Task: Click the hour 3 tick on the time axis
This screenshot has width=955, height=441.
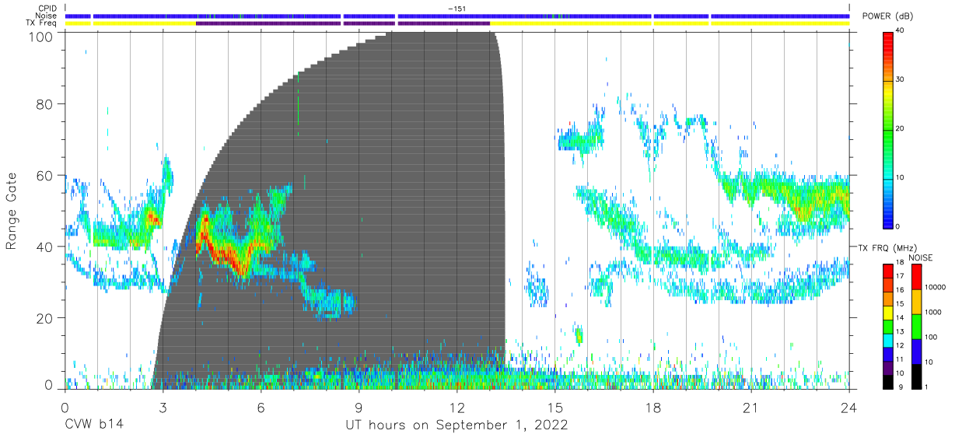Action: (x=163, y=407)
